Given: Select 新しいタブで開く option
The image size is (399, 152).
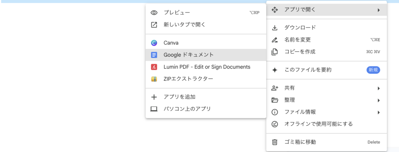Looking at the screenshot, I should click(206, 24).
